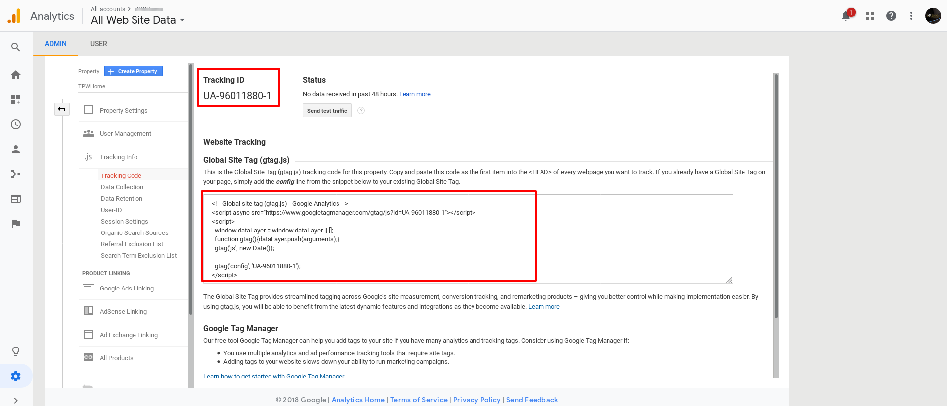Image resolution: width=947 pixels, height=406 pixels.
Task: Open AdSense Linking
Action: coord(123,311)
